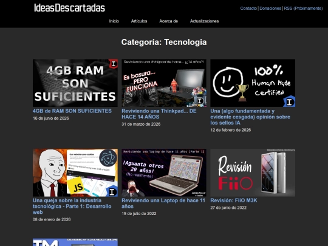
Task: Open the Artículos menu item
Action: (x=139, y=21)
